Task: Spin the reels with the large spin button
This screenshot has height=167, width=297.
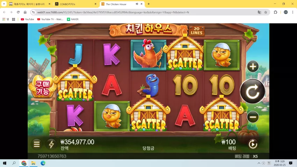Action: tap(253, 91)
